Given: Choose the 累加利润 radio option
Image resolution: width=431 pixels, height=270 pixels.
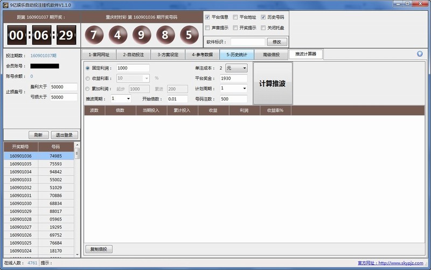Looking at the screenshot, I should point(88,89).
